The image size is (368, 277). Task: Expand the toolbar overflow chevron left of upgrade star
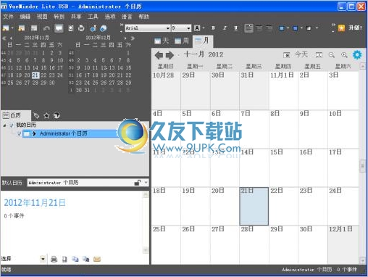point(333,28)
